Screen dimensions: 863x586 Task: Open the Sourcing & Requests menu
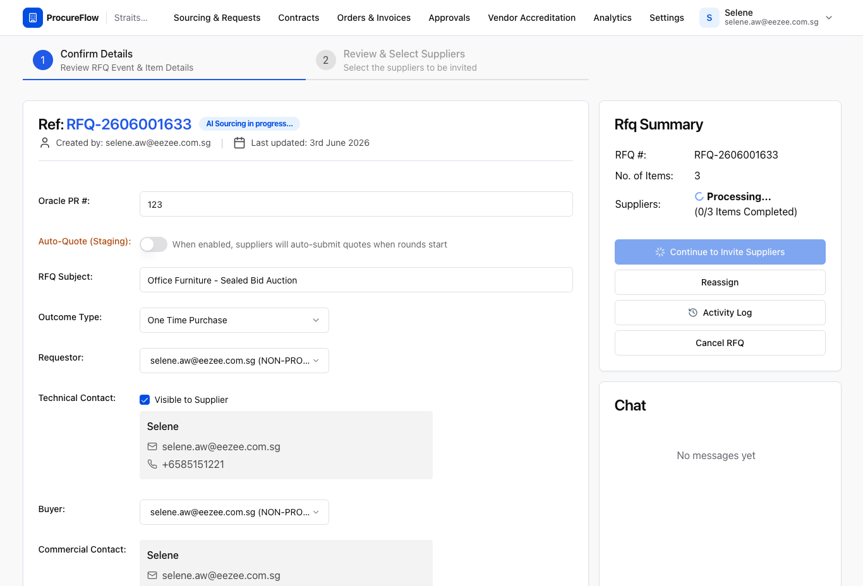coord(217,18)
